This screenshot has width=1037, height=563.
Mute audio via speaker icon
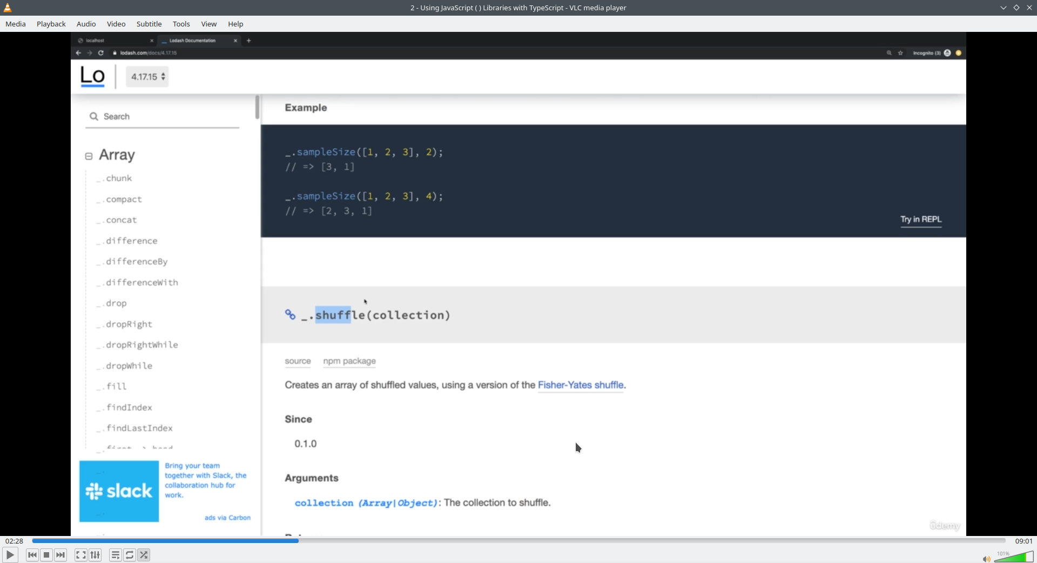pos(986,559)
